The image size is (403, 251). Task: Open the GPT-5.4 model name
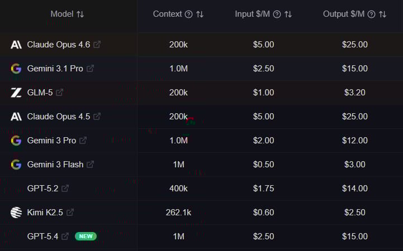[x=42, y=236]
